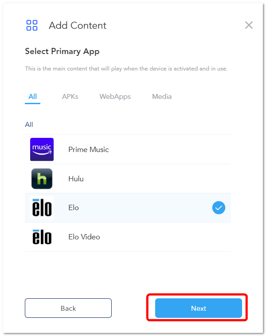Choose the Hulu text label
266x336 pixels.
point(76,179)
